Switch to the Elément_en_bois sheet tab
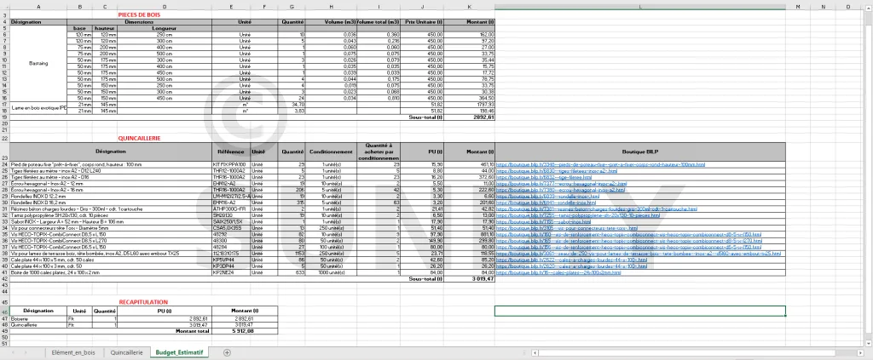This screenshot has width=873, height=360. pos(74,352)
